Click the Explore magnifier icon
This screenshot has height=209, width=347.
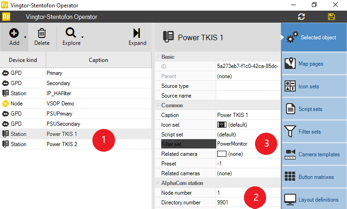(x=71, y=33)
